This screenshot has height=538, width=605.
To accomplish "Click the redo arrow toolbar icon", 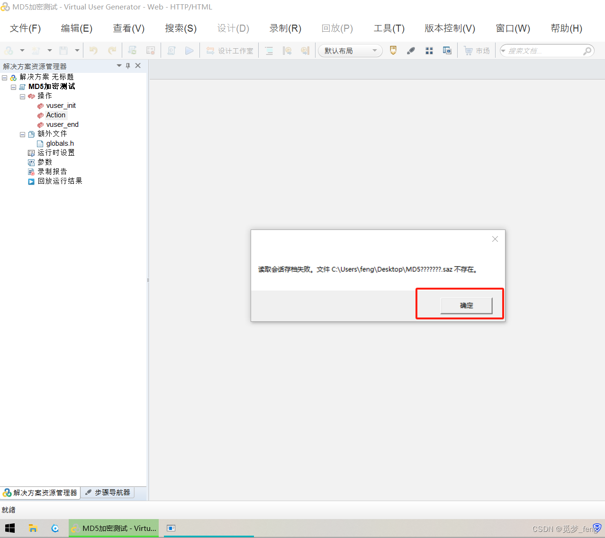I will pyautogui.click(x=112, y=50).
